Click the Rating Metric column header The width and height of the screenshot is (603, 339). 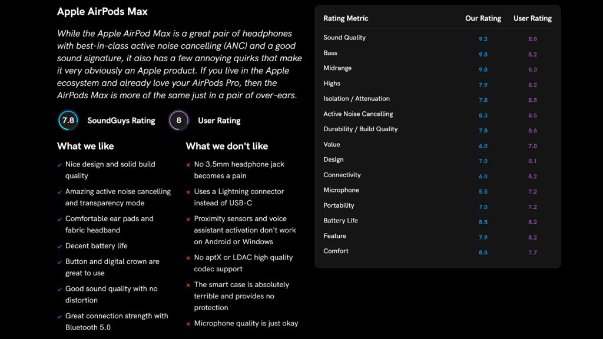[346, 18]
